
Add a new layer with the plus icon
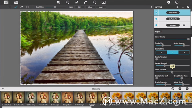pyautogui.click(x=177, y=7)
